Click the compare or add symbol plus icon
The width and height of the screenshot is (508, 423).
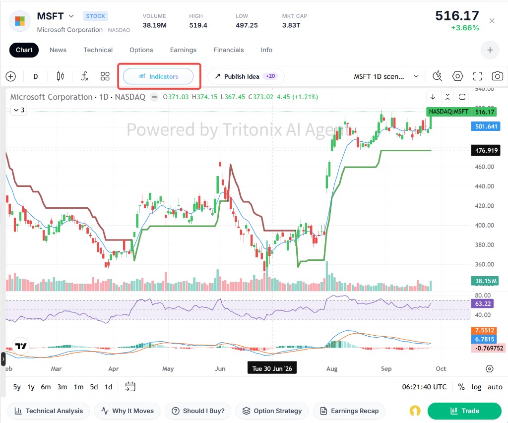[x=11, y=76]
